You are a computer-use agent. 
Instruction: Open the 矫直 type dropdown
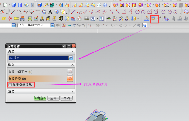click(x=71, y=58)
